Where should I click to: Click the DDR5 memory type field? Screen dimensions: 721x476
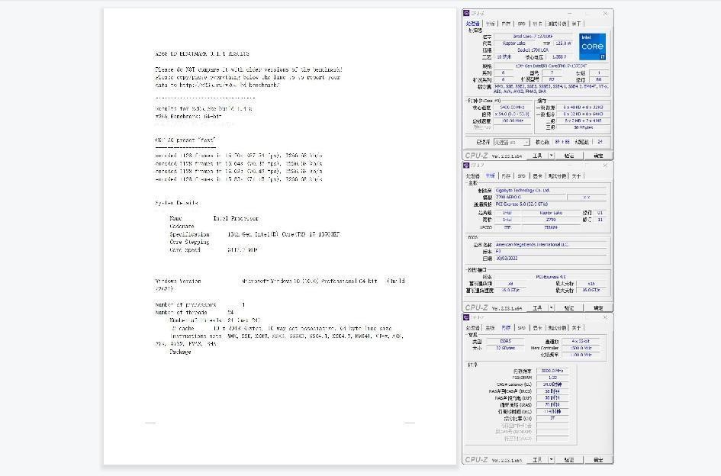pyautogui.click(x=505, y=341)
